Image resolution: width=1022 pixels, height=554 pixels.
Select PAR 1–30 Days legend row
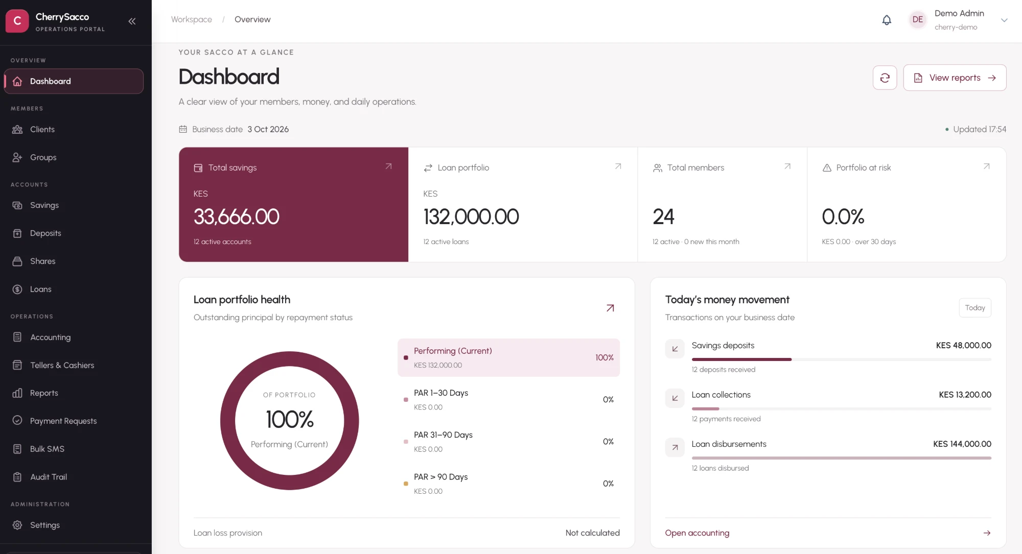point(508,399)
